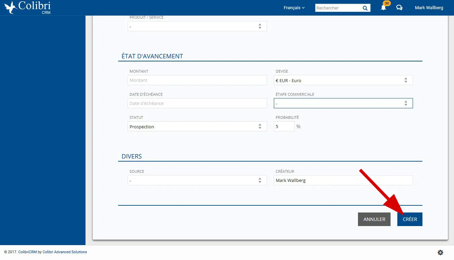Open settings gear icon in footer
454x260 pixels.
point(440,252)
